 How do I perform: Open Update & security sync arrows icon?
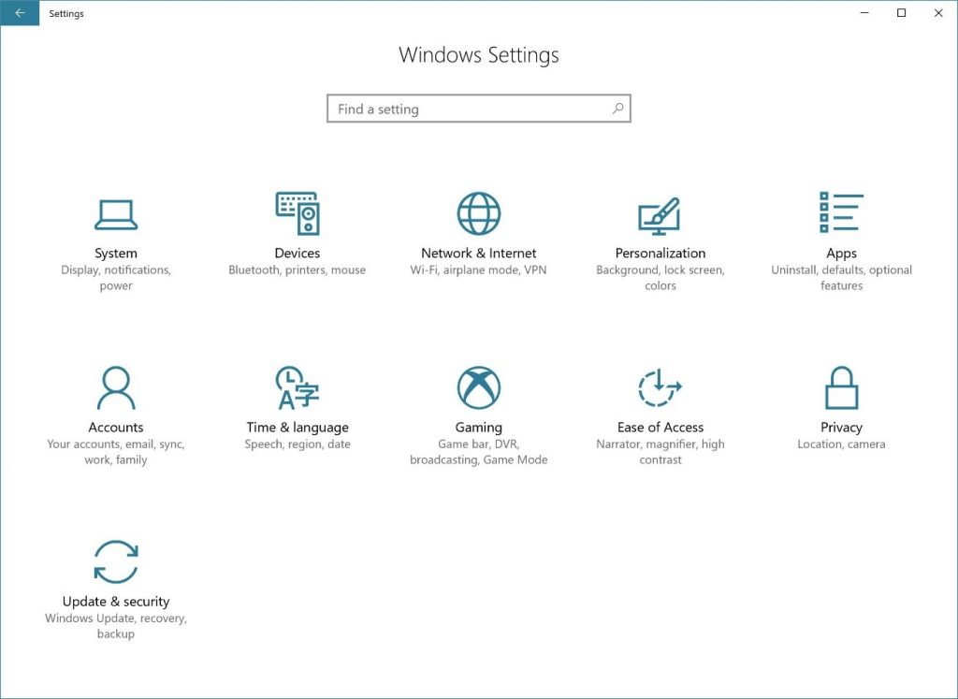click(116, 561)
